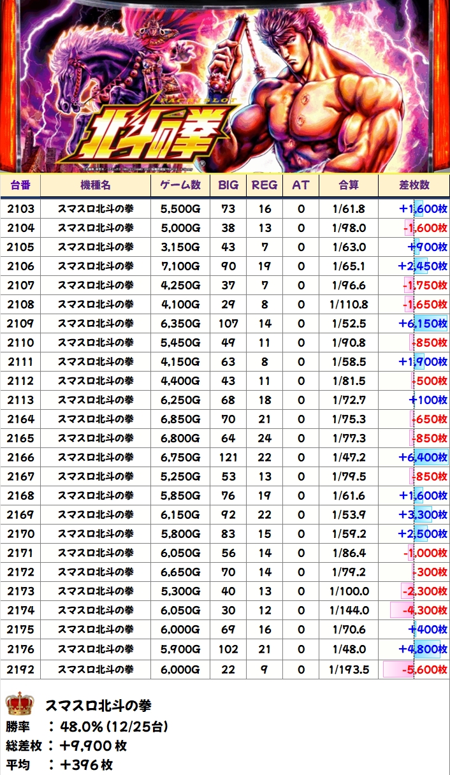Click the combined rate 1/52.5

(349, 323)
